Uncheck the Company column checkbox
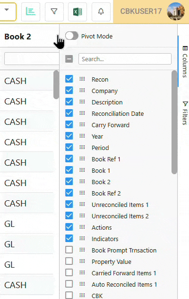This screenshot has width=189, height=299. (x=69, y=90)
